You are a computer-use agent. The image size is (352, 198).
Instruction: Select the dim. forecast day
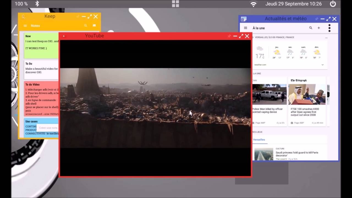pos(317,52)
